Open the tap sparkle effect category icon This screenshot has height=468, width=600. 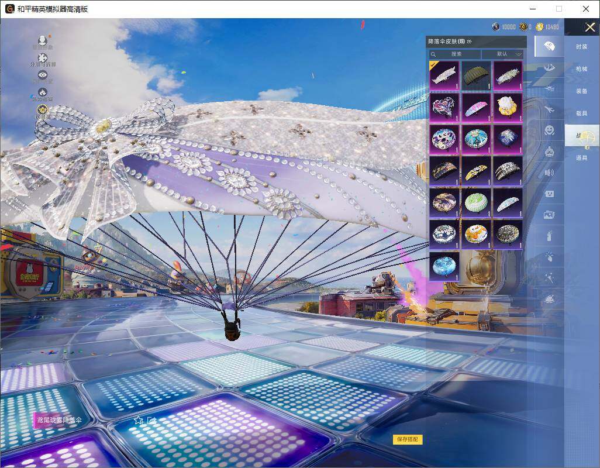549,256
